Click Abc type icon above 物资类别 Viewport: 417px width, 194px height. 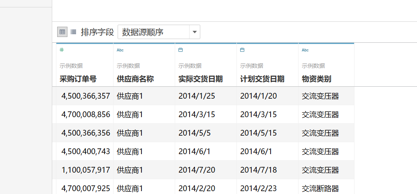[x=305, y=50]
